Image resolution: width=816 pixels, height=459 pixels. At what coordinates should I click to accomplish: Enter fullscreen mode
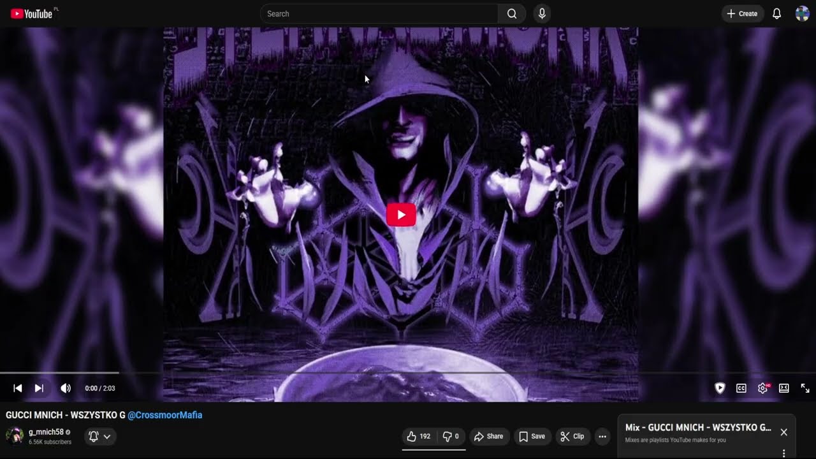point(805,388)
